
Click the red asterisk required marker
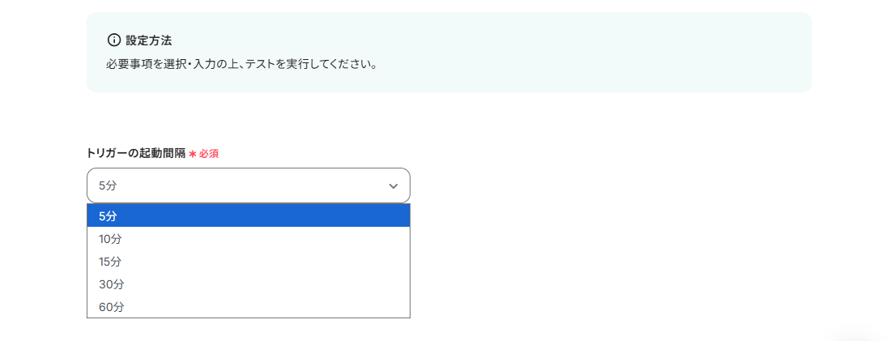pos(193,153)
